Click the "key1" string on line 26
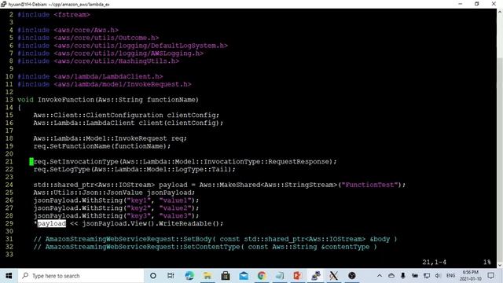 [138, 200]
